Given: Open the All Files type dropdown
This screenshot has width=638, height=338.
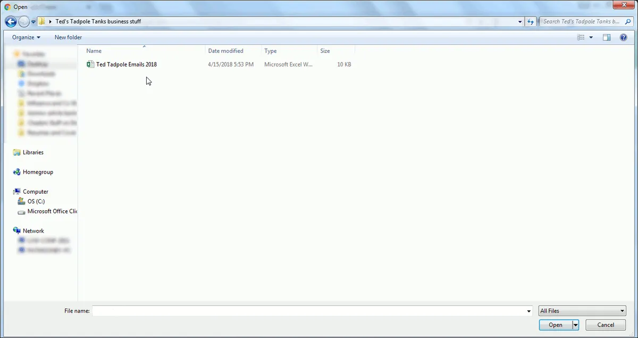Looking at the screenshot, I should (582, 311).
